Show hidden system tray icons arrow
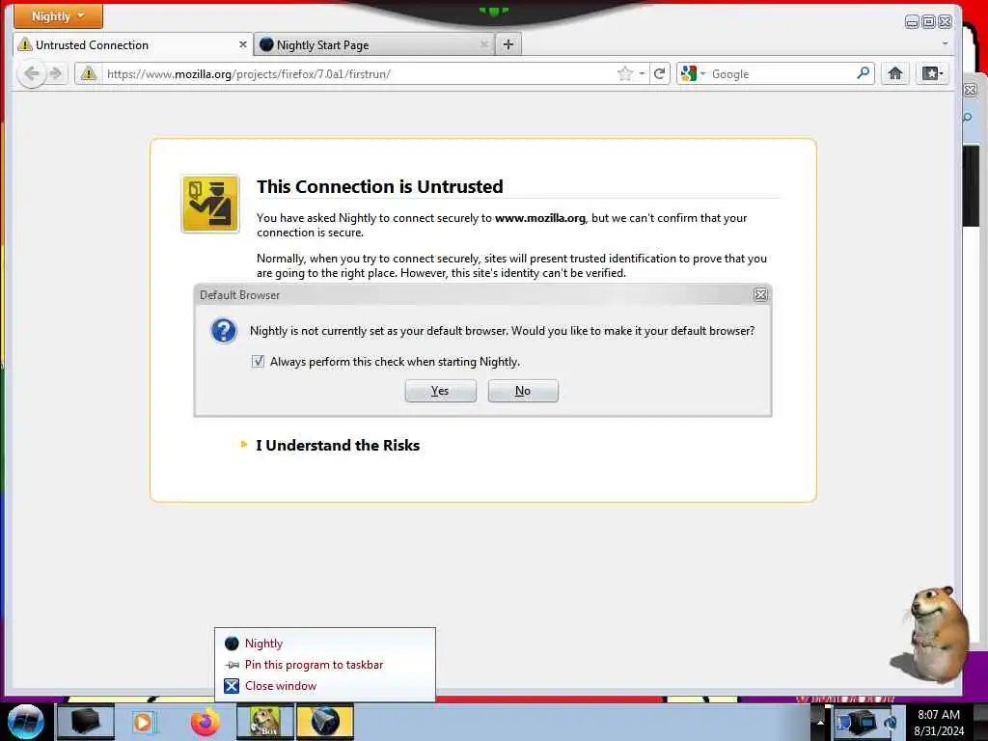This screenshot has height=741, width=988. pos(820,722)
